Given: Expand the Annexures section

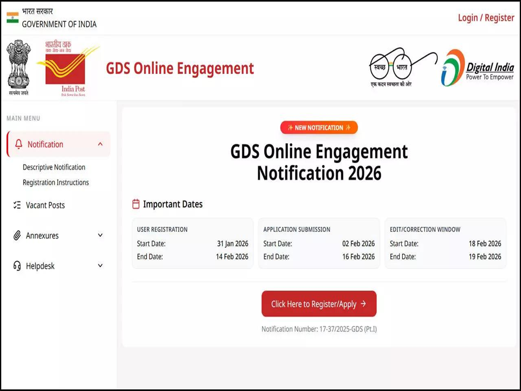Looking at the screenshot, I should (100, 235).
